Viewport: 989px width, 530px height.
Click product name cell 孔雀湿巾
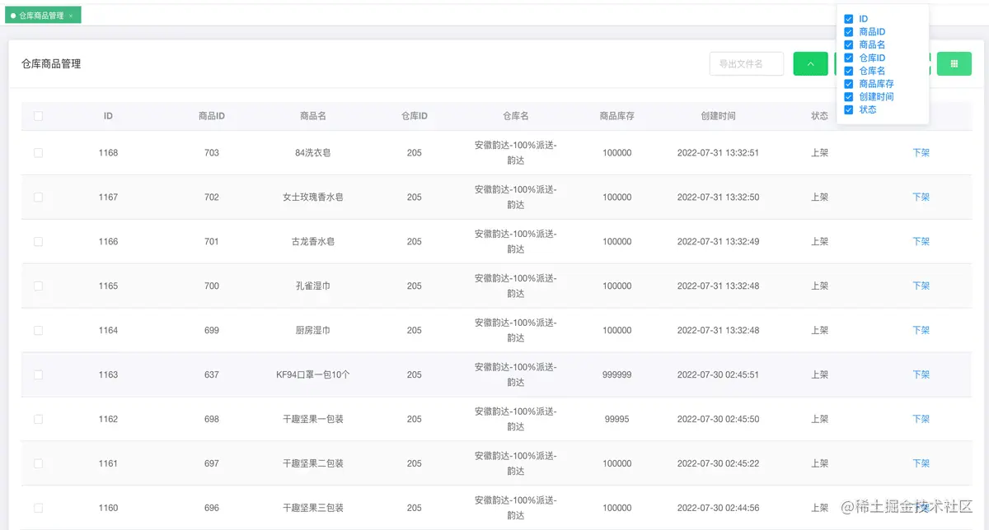[x=313, y=286]
